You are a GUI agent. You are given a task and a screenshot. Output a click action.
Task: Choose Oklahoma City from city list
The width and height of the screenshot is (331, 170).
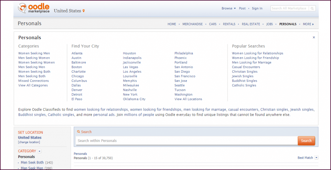(x=134, y=99)
